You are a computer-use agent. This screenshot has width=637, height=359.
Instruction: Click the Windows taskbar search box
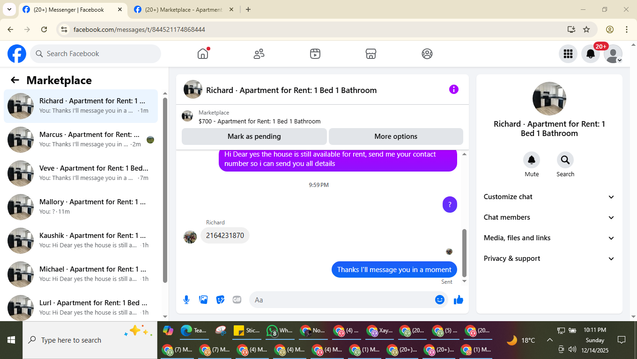coord(90,340)
